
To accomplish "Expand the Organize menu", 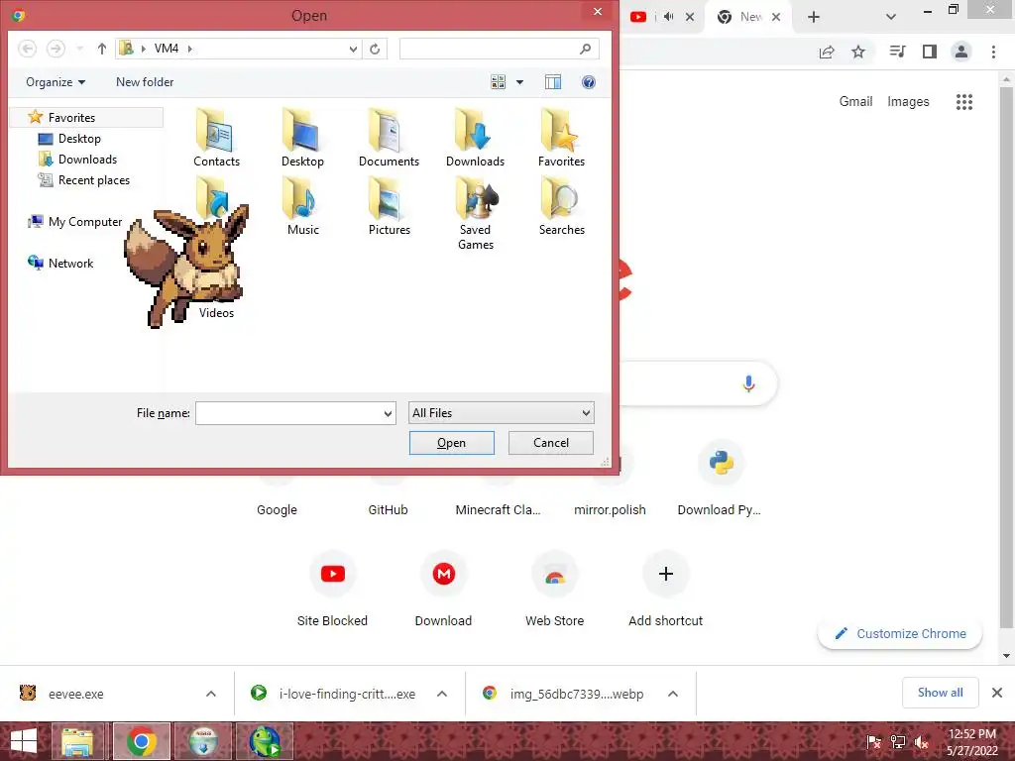I will [56, 82].
